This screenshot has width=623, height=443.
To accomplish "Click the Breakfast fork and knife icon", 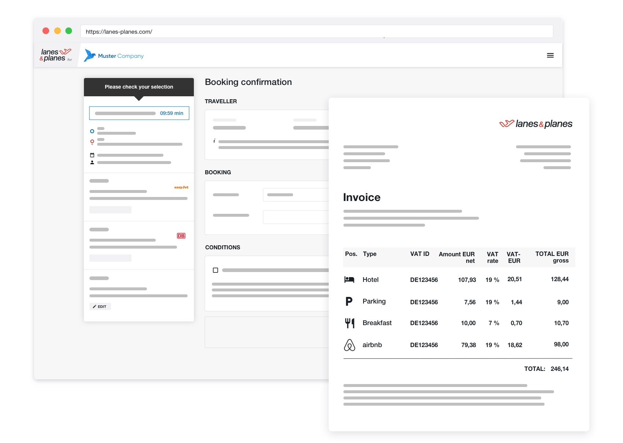I will coord(350,323).
